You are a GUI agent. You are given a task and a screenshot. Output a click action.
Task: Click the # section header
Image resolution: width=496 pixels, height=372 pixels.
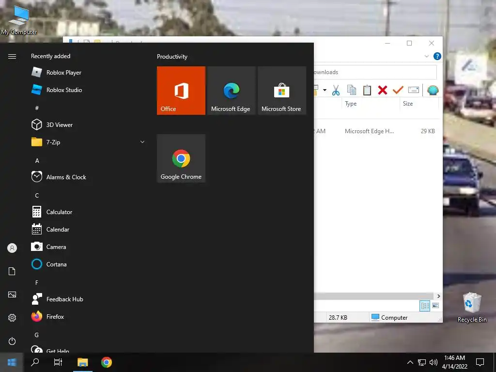(37, 108)
